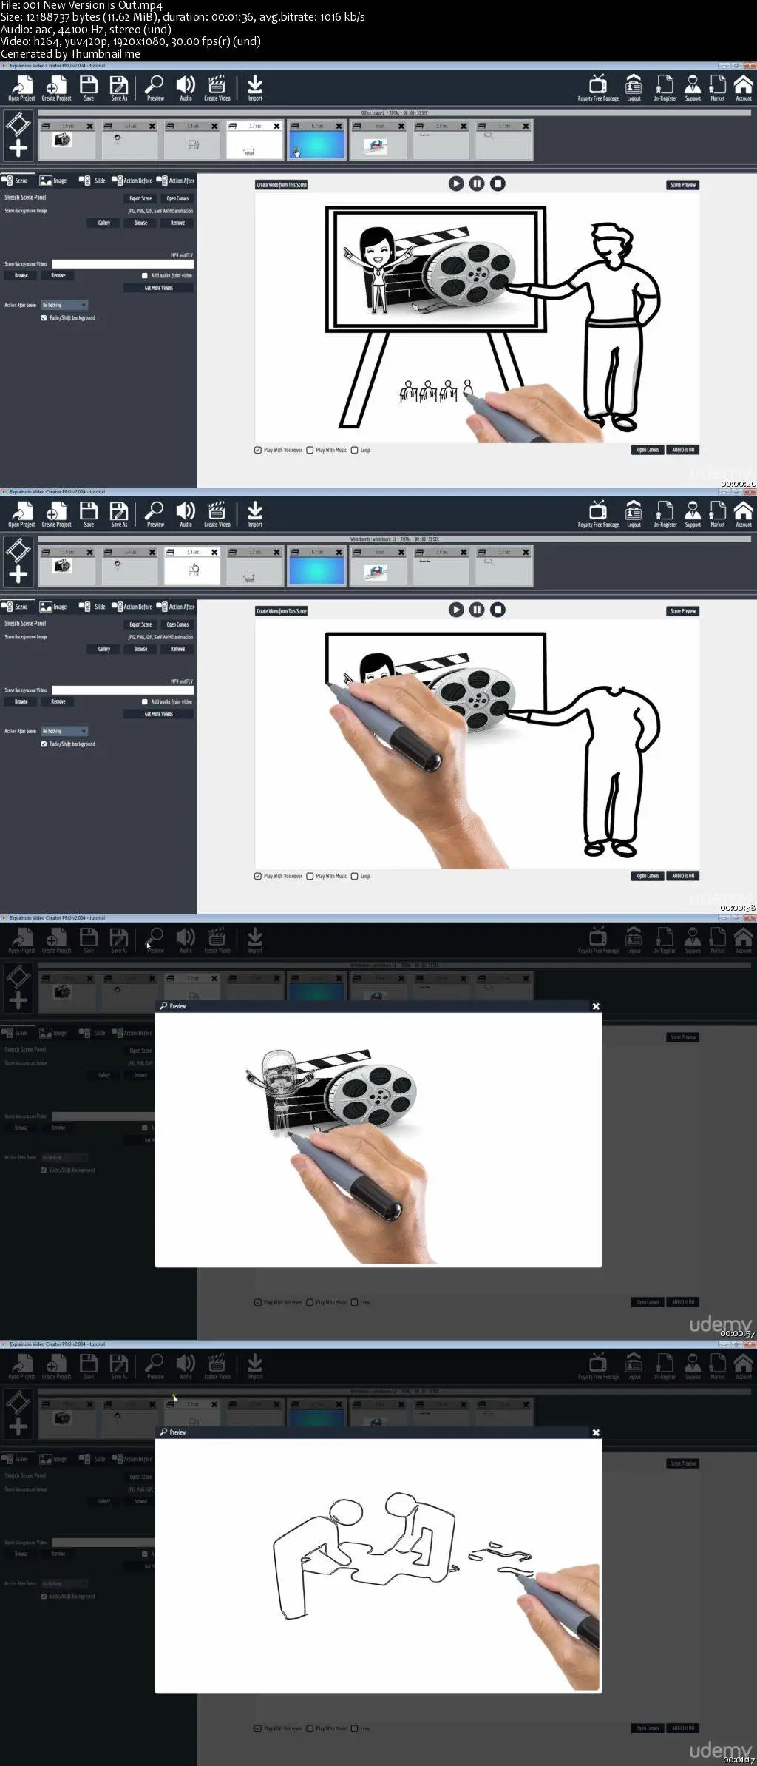The height and width of the screenshot is (1766, 757).
Task: Click the Logout icon in the 00:00:20 frame
Action: coord(634,88)
